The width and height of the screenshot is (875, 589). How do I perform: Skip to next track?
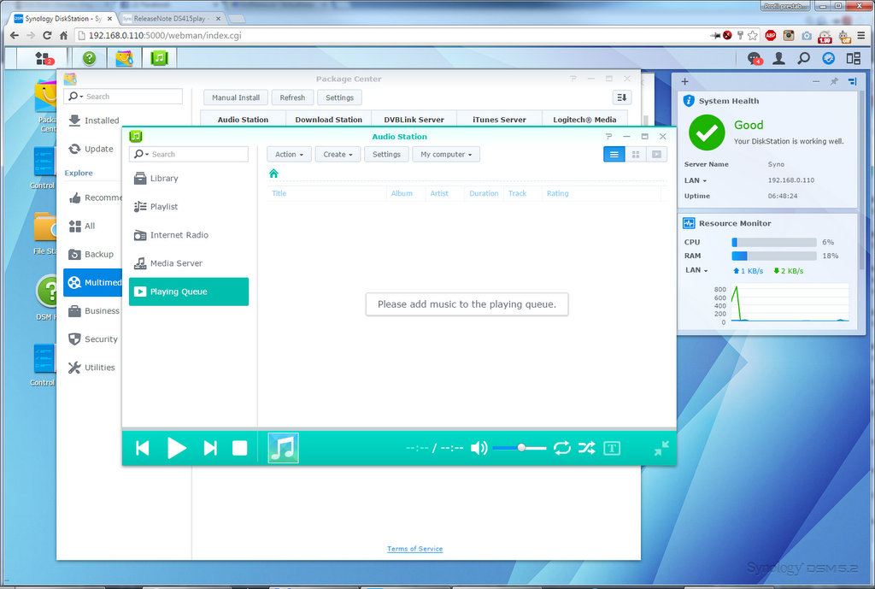click(210, 448)
